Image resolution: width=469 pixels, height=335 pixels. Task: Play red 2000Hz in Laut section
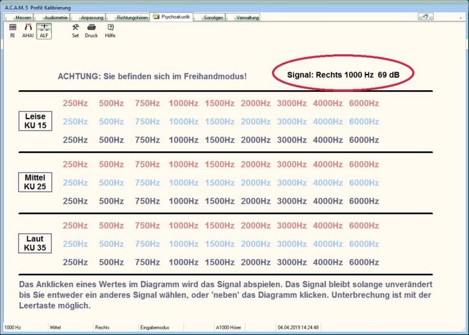tap(256, 226)
